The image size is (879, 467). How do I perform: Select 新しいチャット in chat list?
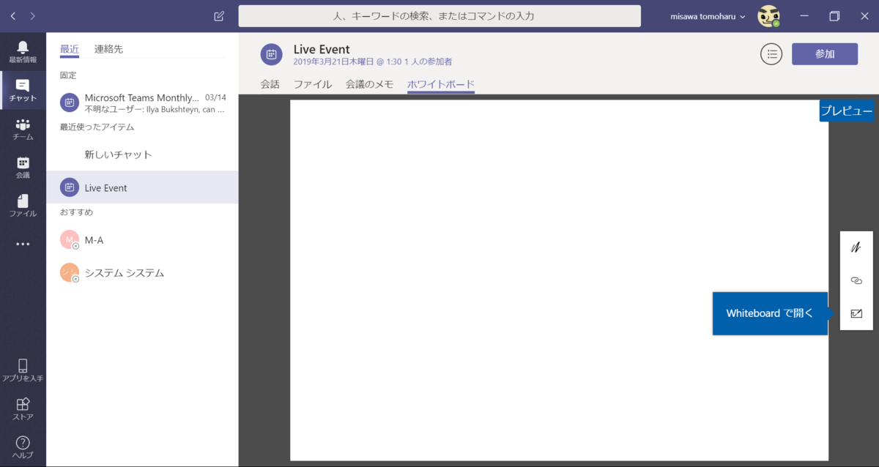point(142,154)
